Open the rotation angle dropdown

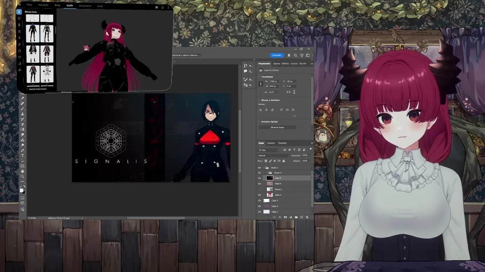click(278, 92)
